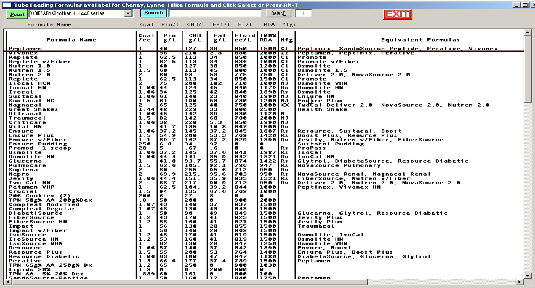
Task: Click the horizontal scrollbar left arrow
Action: (7, 282)
